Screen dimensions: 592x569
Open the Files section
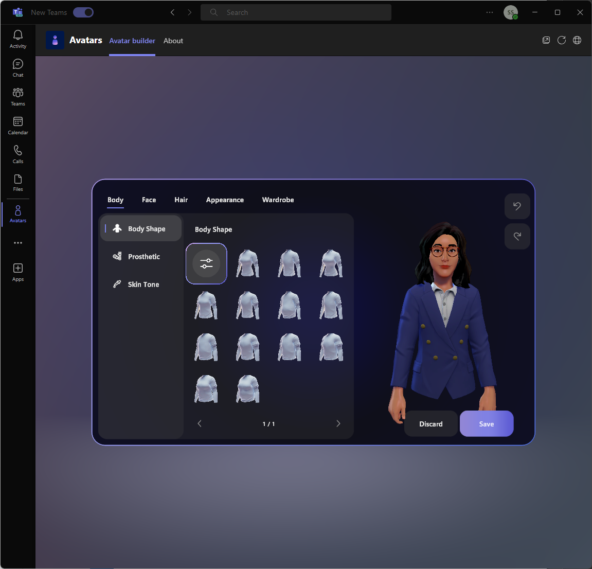(18, 183)
